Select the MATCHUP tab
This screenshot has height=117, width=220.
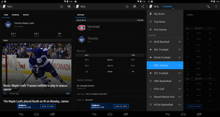[x=81, y=15]
